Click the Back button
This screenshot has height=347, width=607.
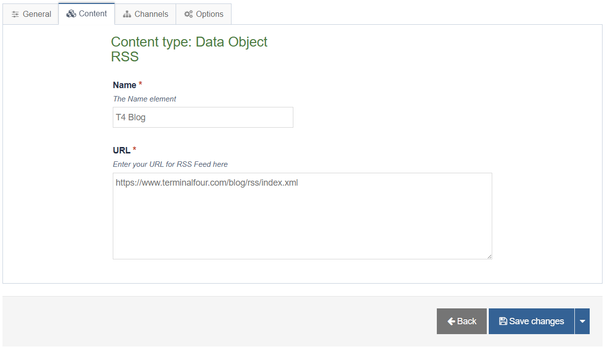462,321
